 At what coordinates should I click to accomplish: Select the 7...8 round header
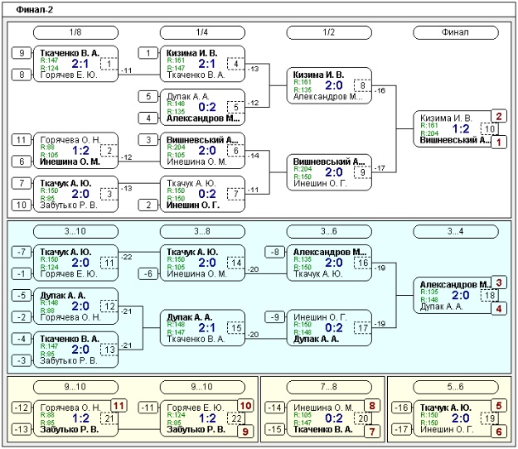329,387
